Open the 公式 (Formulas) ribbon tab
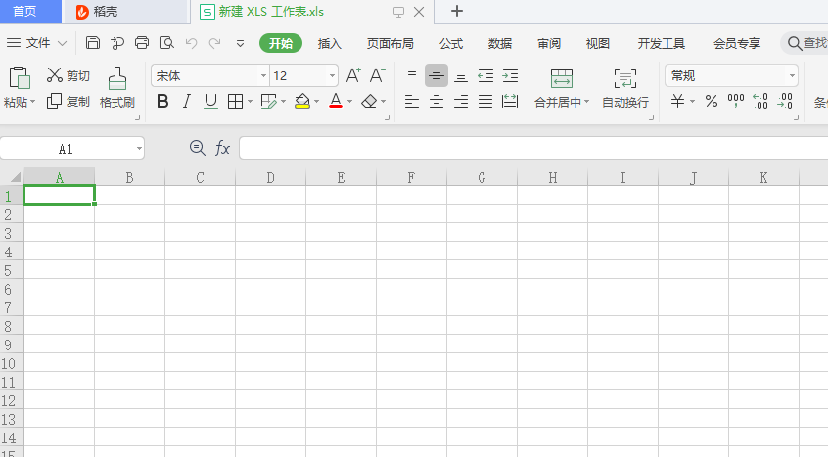The width and height of the screenshot is (828, 457). coord(450,43)
